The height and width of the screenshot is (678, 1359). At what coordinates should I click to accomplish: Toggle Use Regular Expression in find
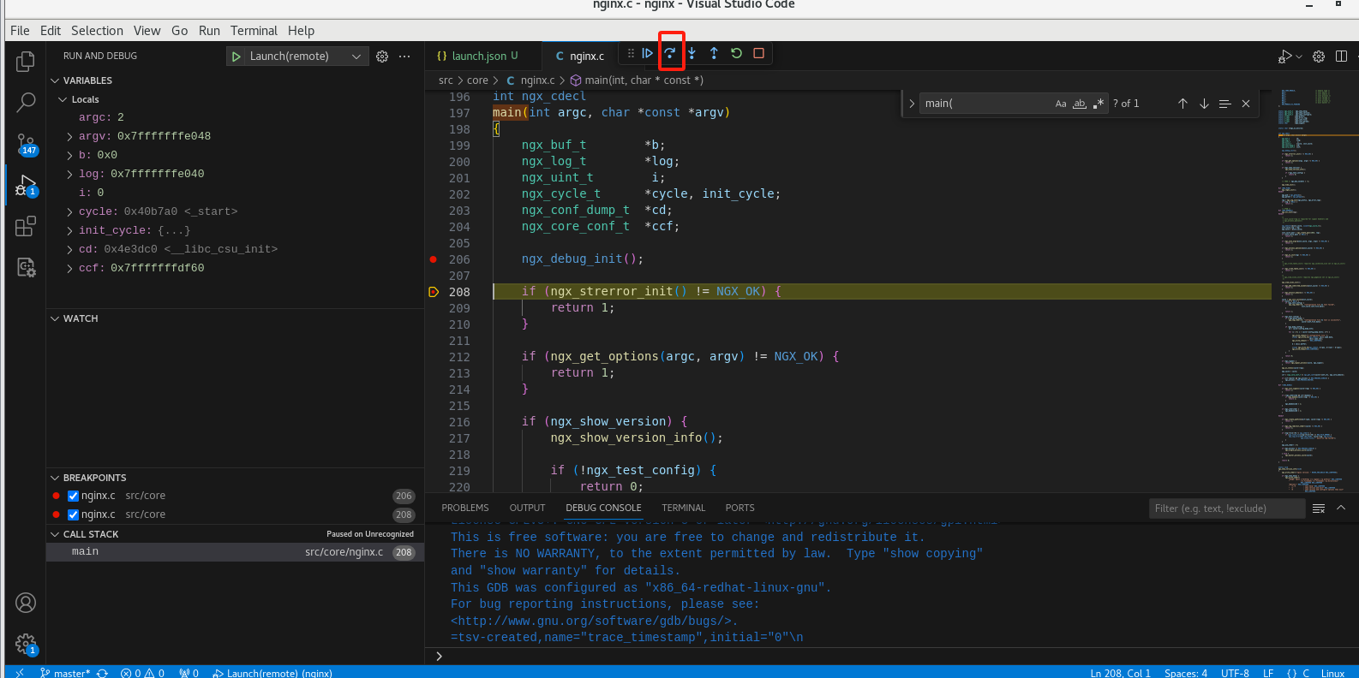(1099, 104)
